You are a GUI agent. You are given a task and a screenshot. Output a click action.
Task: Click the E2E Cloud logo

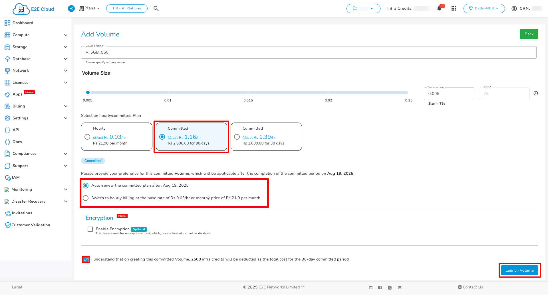(33, 9)
